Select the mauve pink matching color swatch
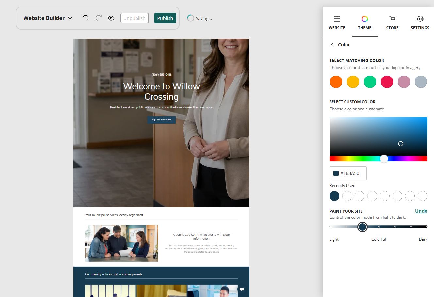434x297 pixels. 404,82
